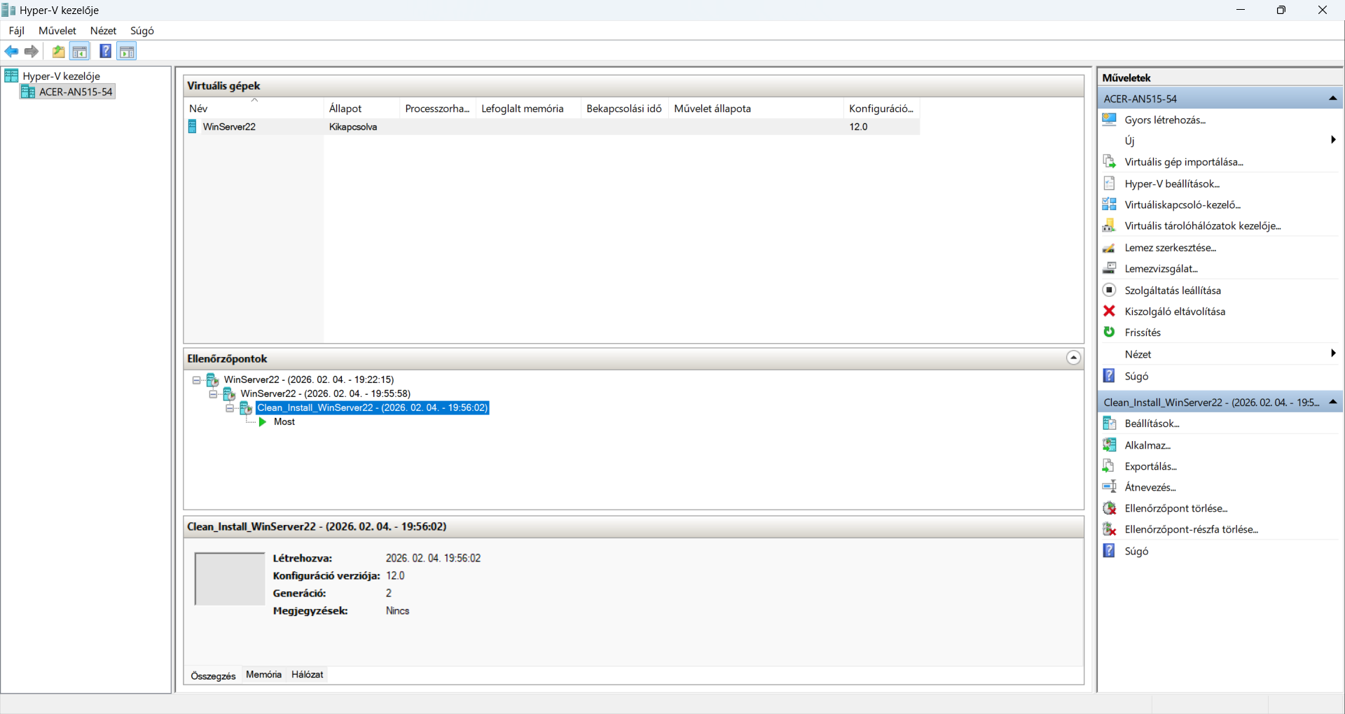This screenshot has width=1345, height=714.
Task: Sort by the Állapot column header
Action: pos(361,108)
